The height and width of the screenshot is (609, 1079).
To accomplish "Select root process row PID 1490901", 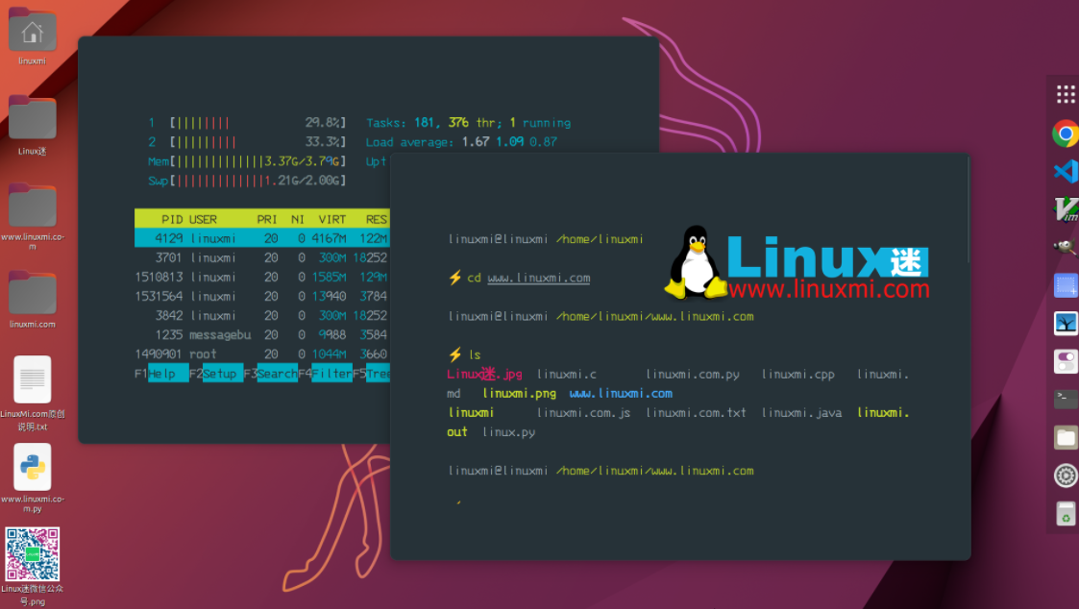I will coord(262,353).
